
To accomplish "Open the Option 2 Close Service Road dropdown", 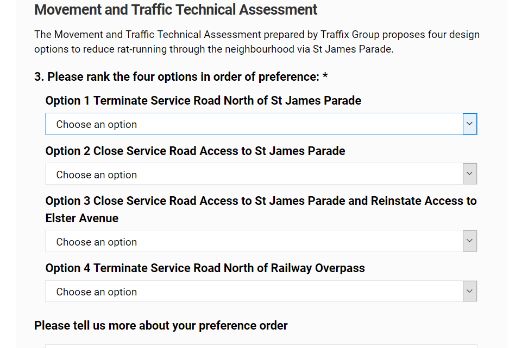I will (x=254, y=175).
